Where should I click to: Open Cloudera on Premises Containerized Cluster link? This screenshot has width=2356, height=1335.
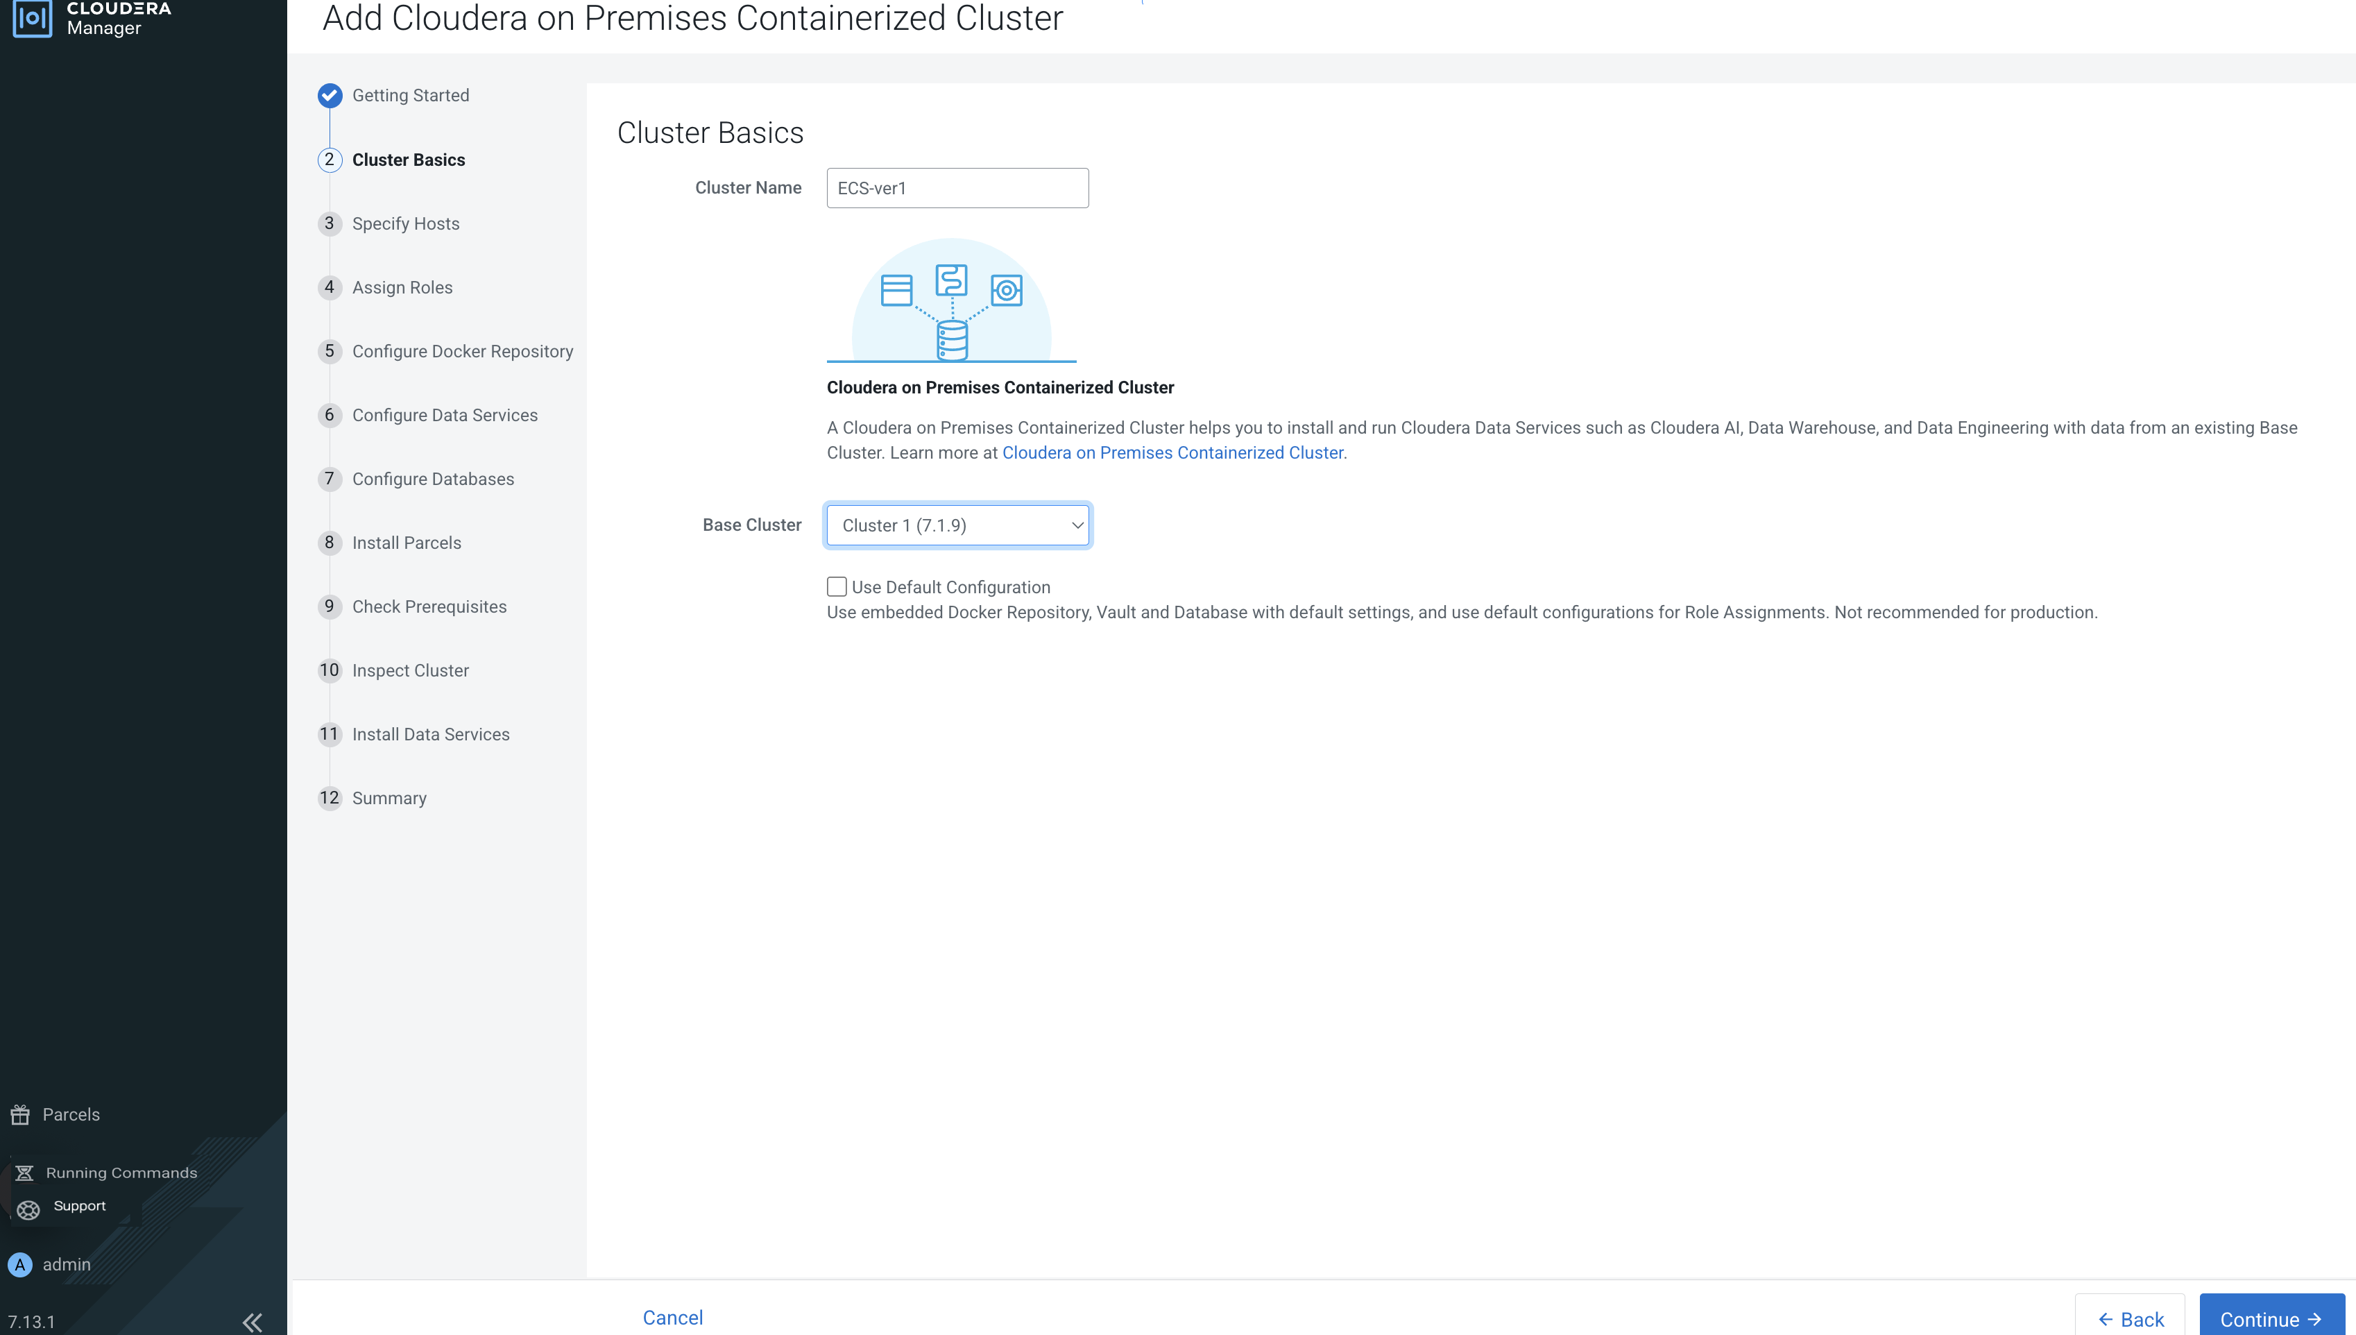point(1172,453)
